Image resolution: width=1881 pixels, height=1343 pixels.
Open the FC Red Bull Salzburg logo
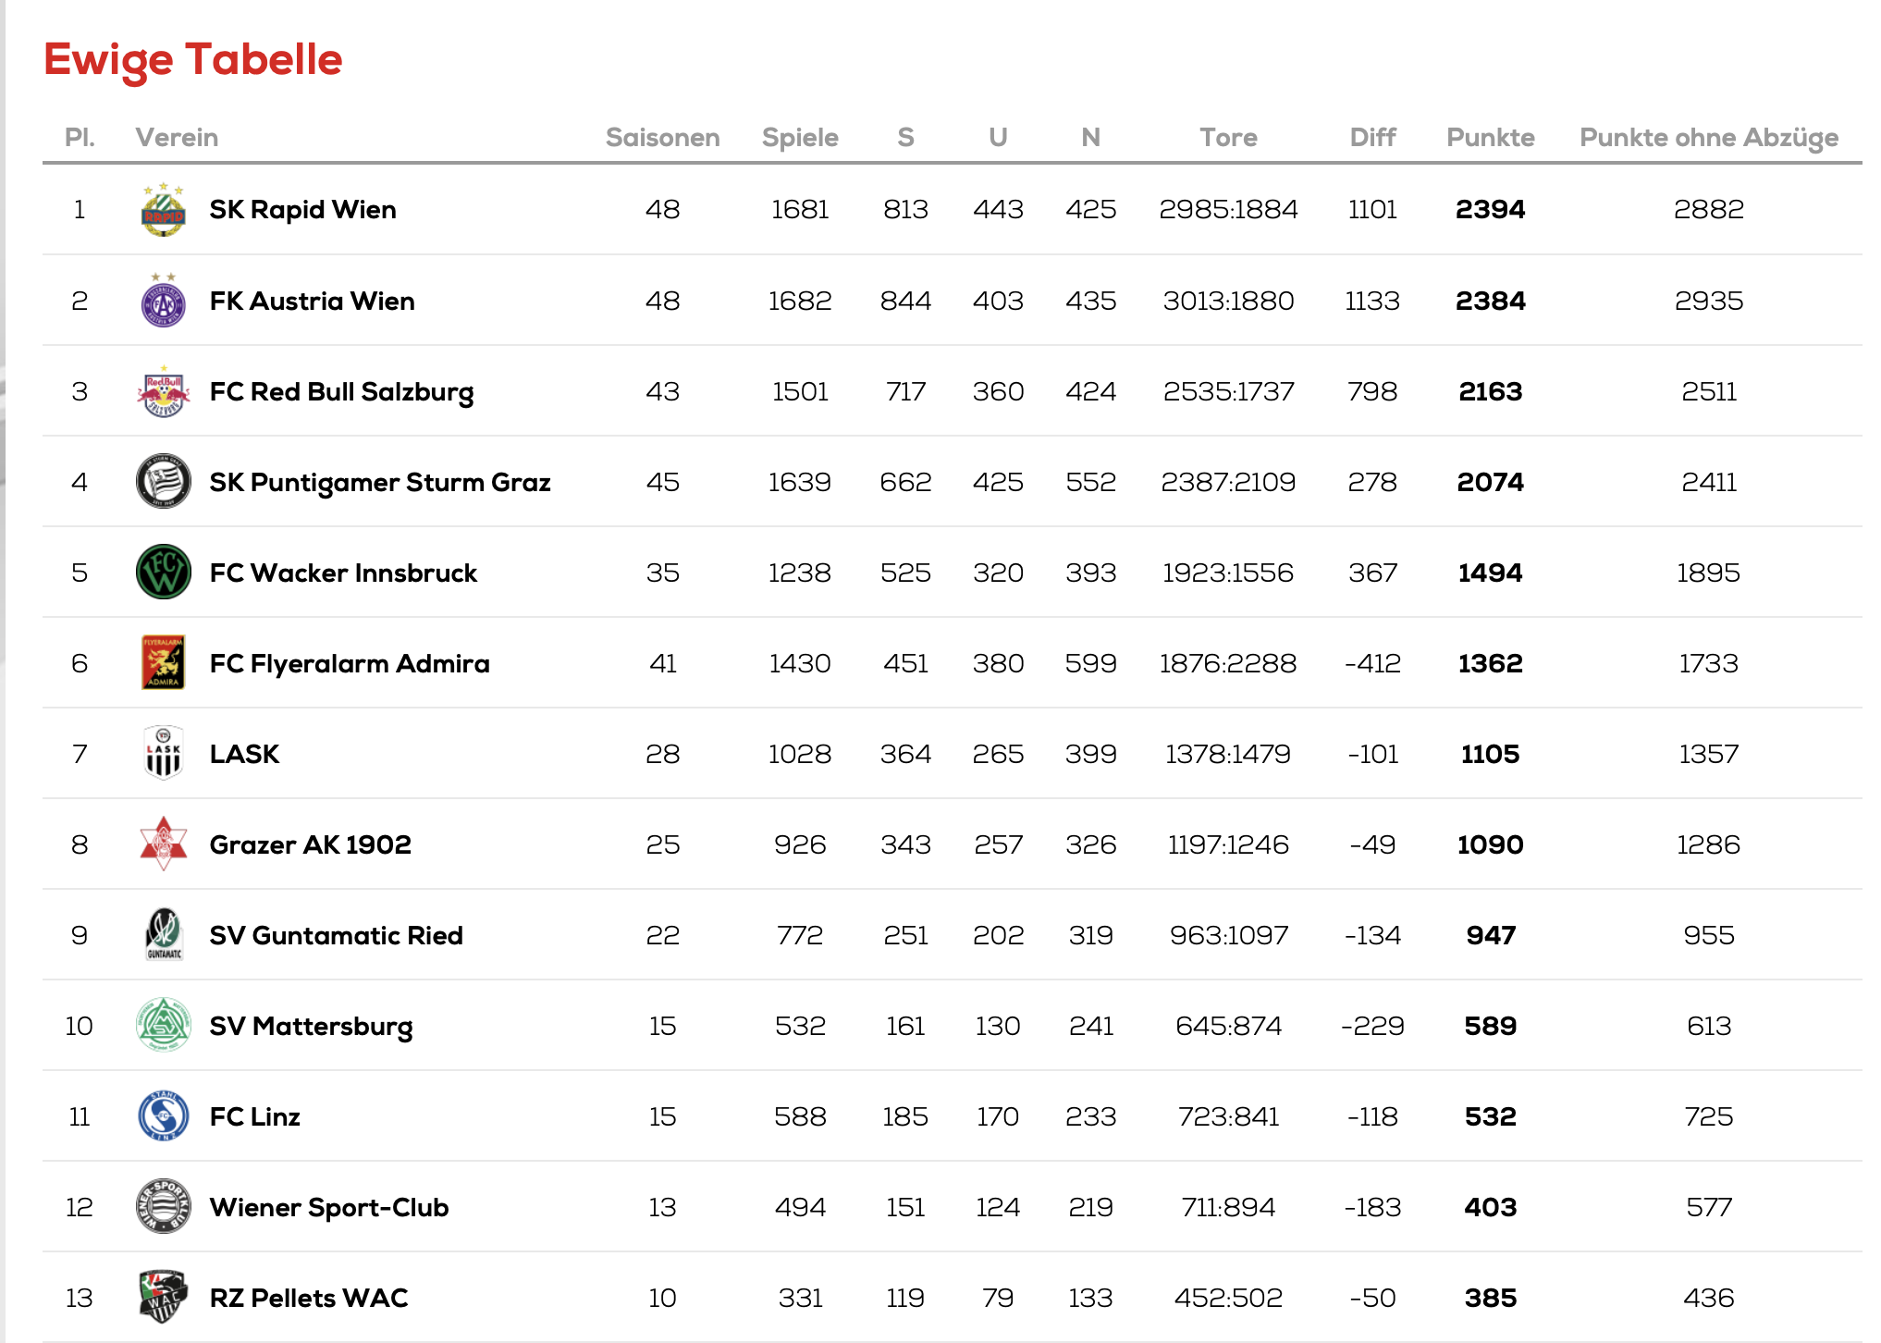coord(164,391)
